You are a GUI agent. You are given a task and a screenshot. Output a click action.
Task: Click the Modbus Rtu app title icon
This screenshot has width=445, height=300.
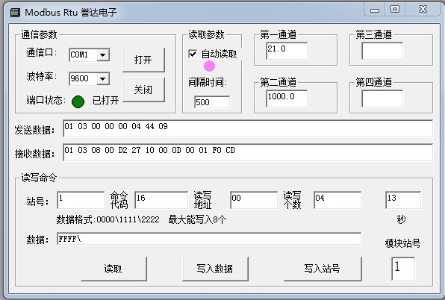point(15,13)
